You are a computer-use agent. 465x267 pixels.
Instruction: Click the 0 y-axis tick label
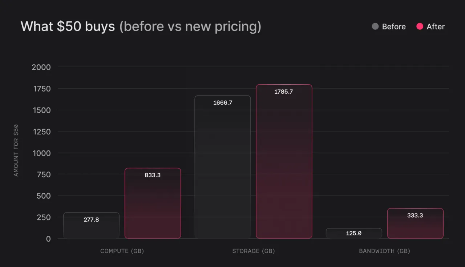[48, 239]
